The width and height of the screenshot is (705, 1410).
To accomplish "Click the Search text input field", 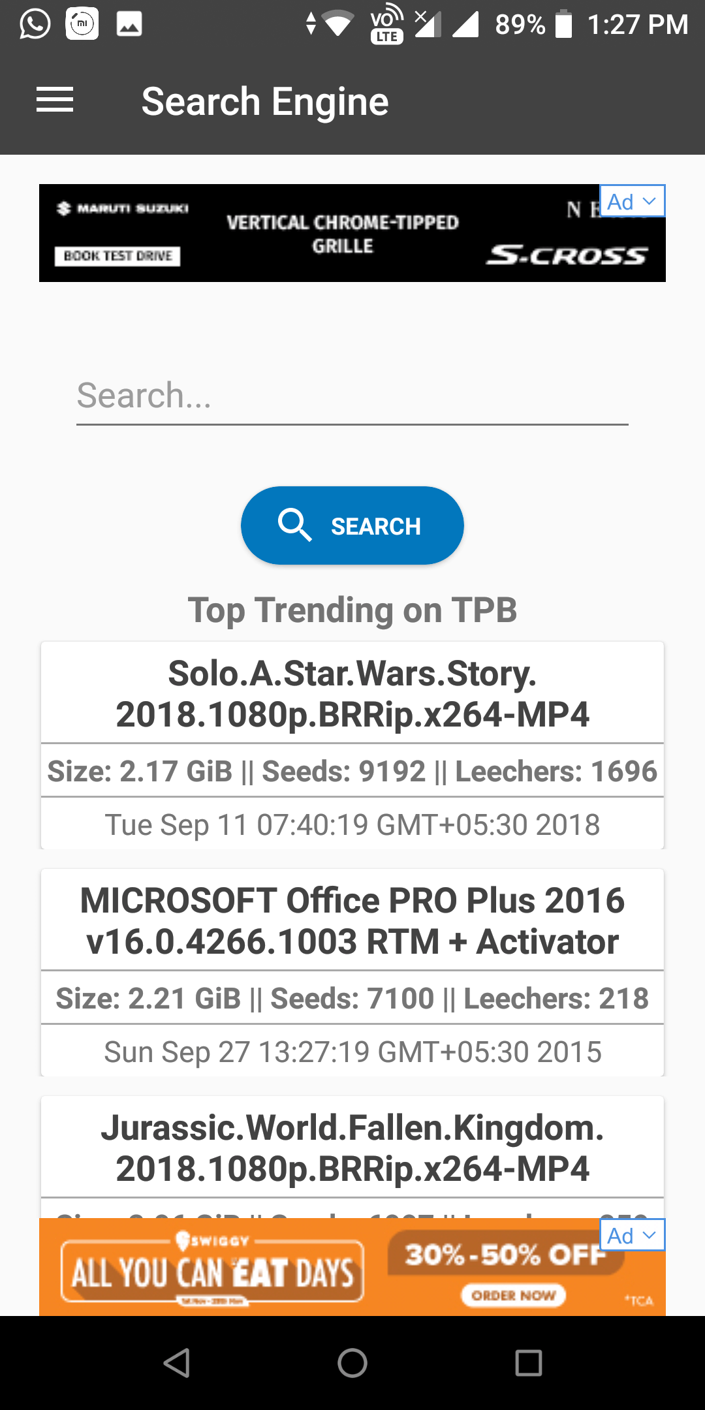I will tap(352, 396).
